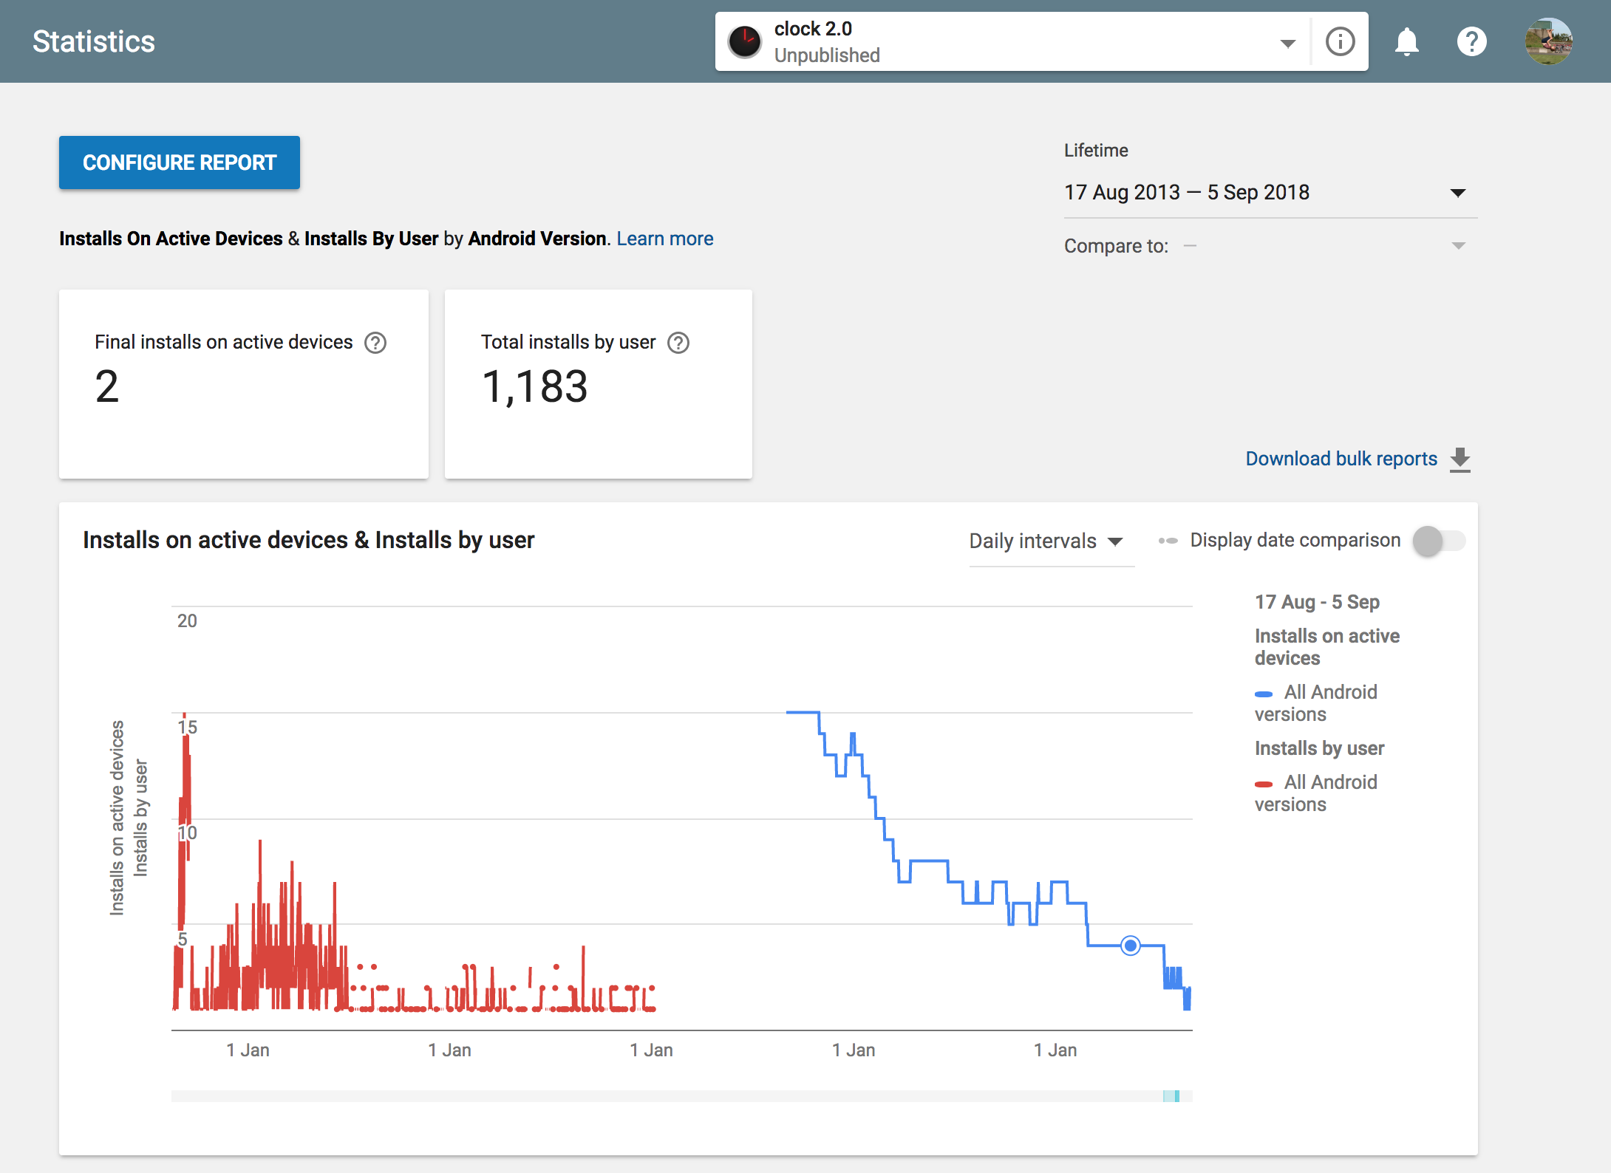
Task: Toggle Display date comparison switch
Action: [x=1438, y=541]
